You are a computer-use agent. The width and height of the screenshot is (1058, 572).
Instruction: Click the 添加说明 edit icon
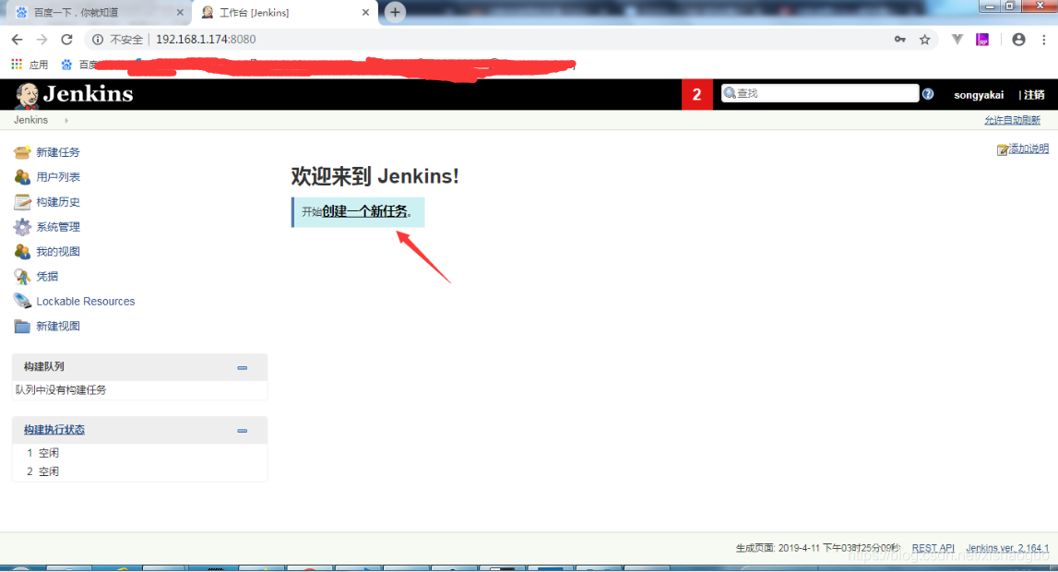click(x=1002, y=149)
